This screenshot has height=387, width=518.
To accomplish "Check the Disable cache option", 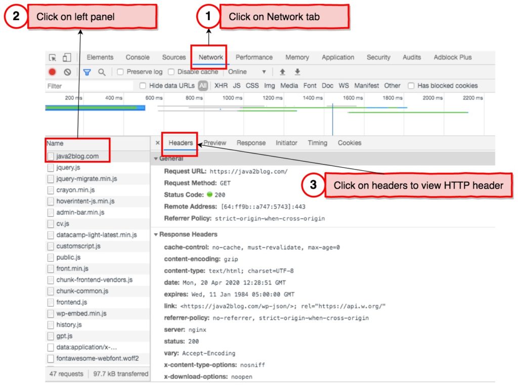I will point(170,72).
